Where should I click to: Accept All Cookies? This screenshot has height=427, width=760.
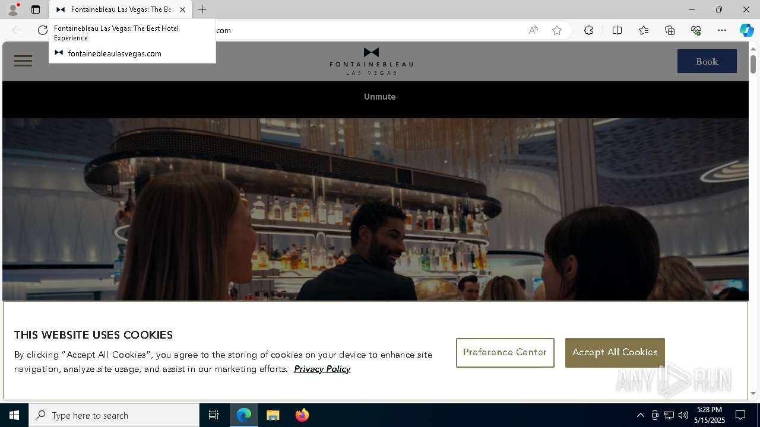[x=615, y=352]
